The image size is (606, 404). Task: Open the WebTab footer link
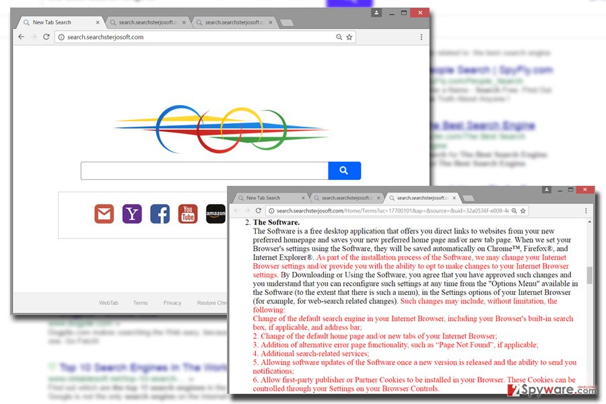pyautogui.click(x=108, y=303)
